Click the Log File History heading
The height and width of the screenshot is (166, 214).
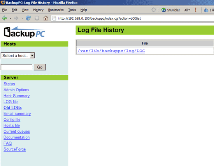click(x=101, y=30)
